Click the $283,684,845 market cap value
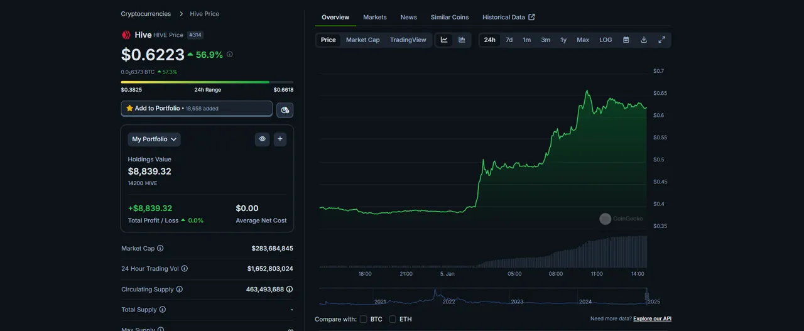Screen dimensions: 804x331 click(x=272, y=249)
